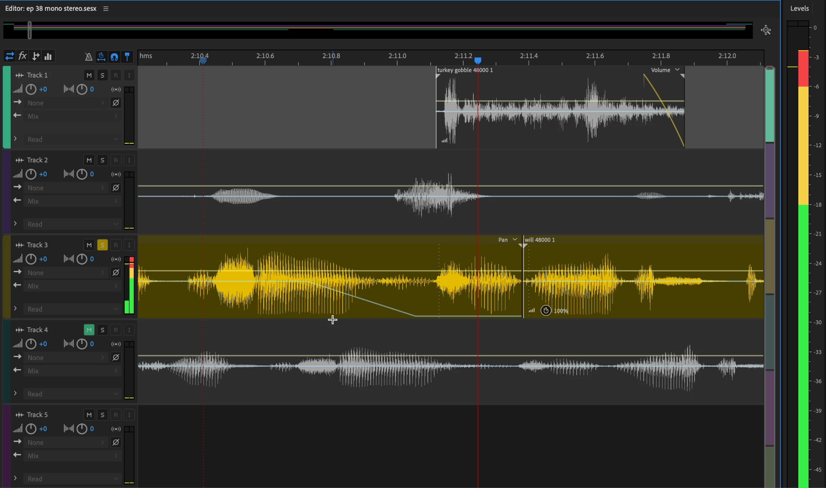Mute Track 1
Image resolution: width=826 pixels, height=488 pixels.
tap(89, 75)
